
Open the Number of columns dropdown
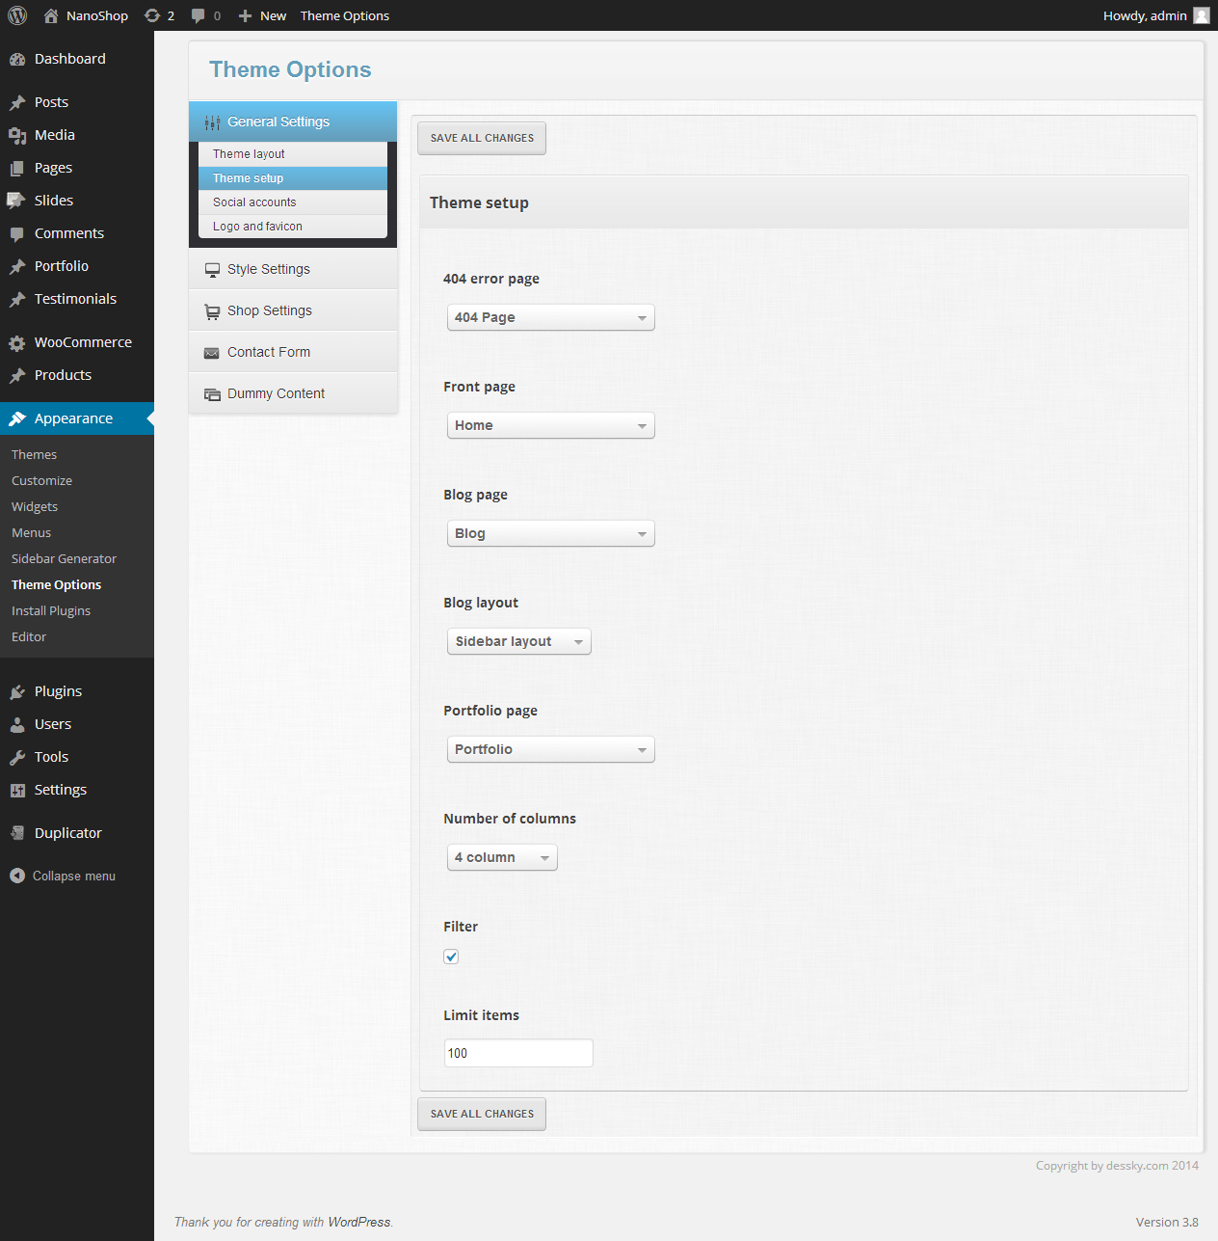click(502, 857)
